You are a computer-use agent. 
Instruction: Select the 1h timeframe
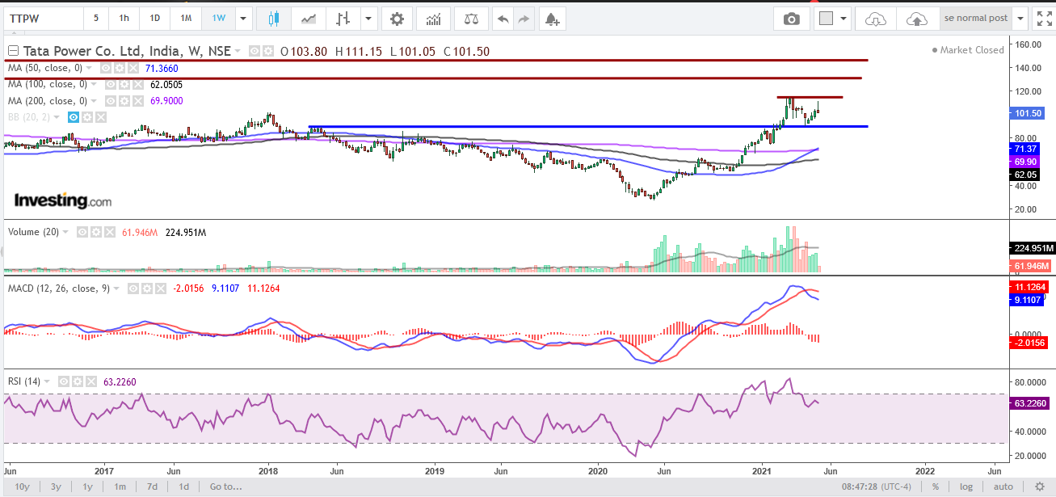pyautogui.click(x=124, y=18)
